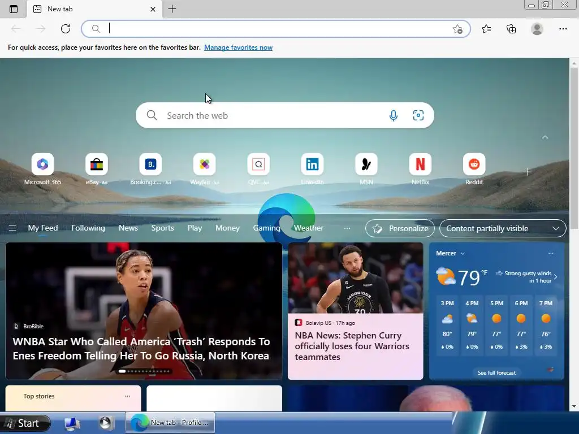Open the Booking.com quick link
Screen dimensions: 579x434
click(150, 170)
